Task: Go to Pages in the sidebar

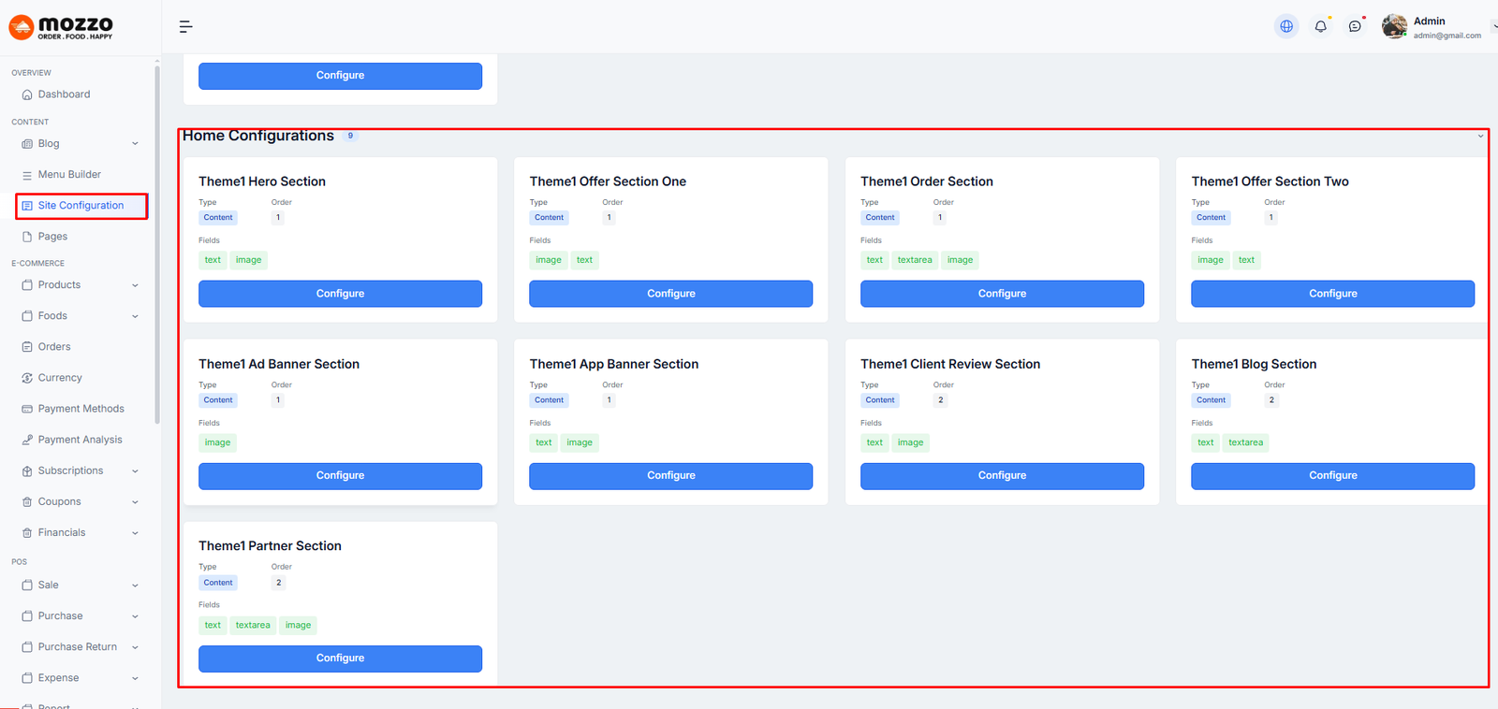Action: point(52,237)
